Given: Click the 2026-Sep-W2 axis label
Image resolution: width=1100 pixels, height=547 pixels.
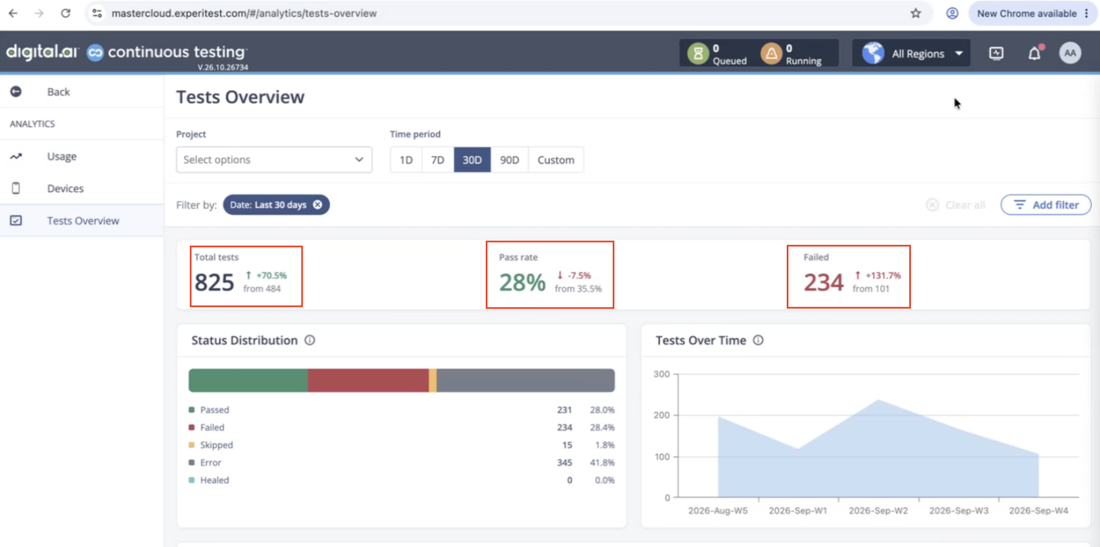Looking at the screenshot, I should tap(878, 510).
